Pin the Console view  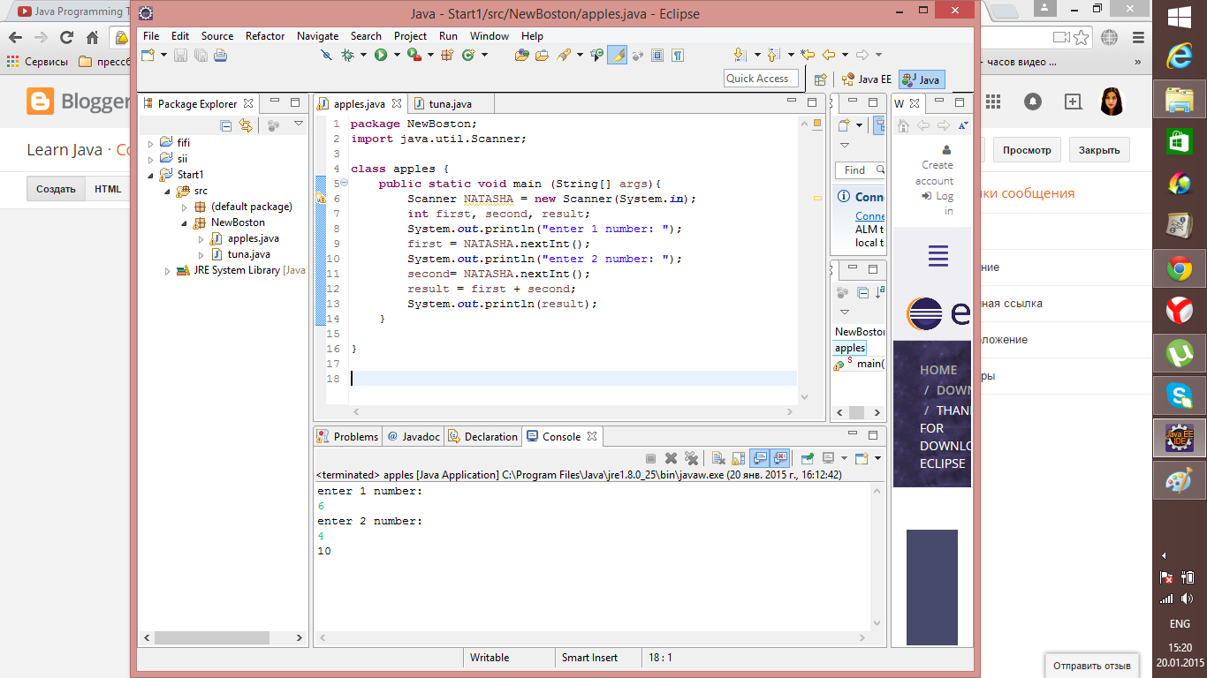coord(807,458)
